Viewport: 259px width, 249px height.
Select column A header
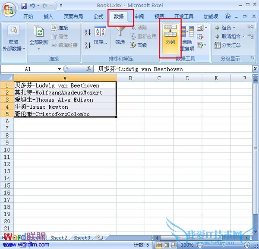click(65, 78)
